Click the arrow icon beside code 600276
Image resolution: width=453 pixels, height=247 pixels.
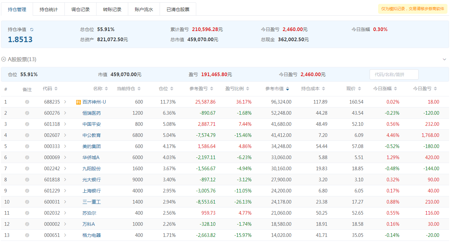coord(65,113)
